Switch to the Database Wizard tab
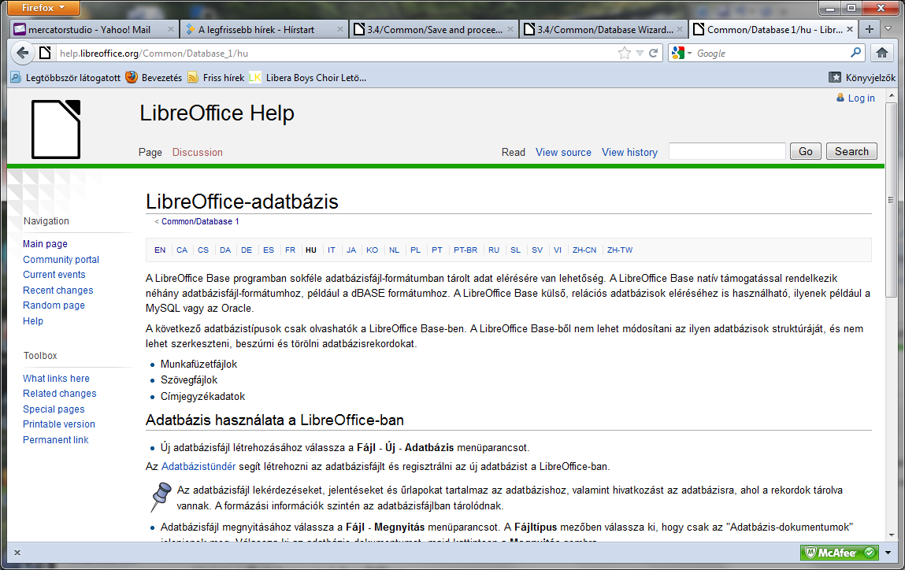 (603, 29)
